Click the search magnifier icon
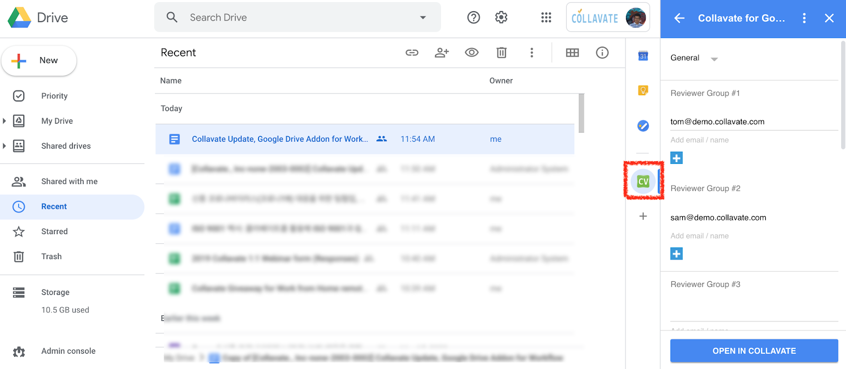Screen dimensions: 846x369 click(x=172, y=17)
